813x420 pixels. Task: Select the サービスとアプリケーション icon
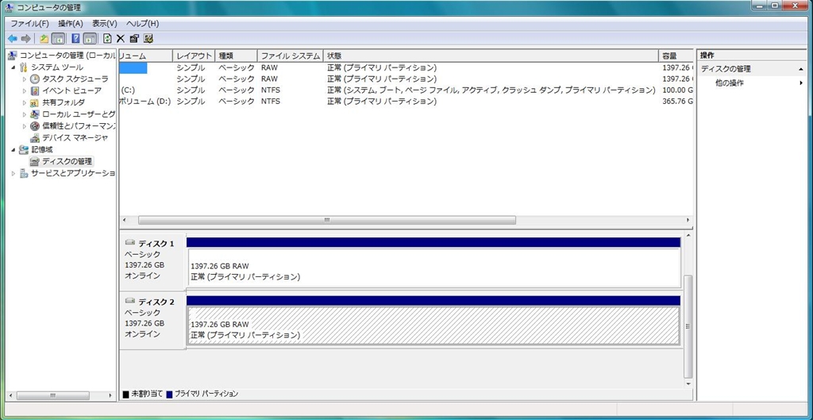click(x=23, y=173)
